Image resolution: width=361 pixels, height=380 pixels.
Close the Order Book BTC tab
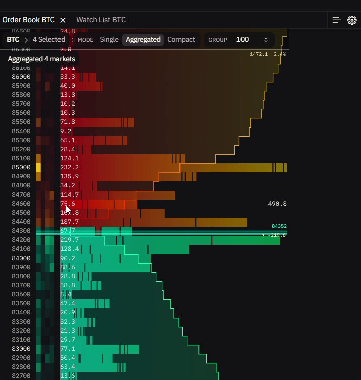pyautogui.click(x=63, y=20)
